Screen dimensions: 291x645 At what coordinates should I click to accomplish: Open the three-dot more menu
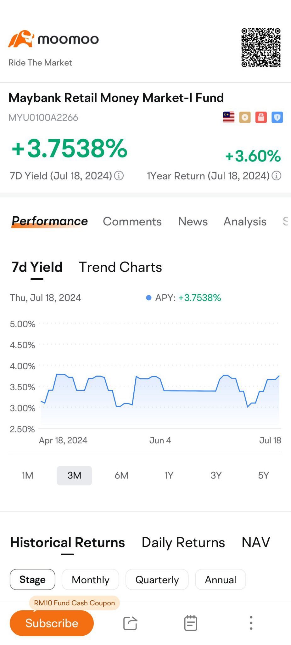[251, 623]
